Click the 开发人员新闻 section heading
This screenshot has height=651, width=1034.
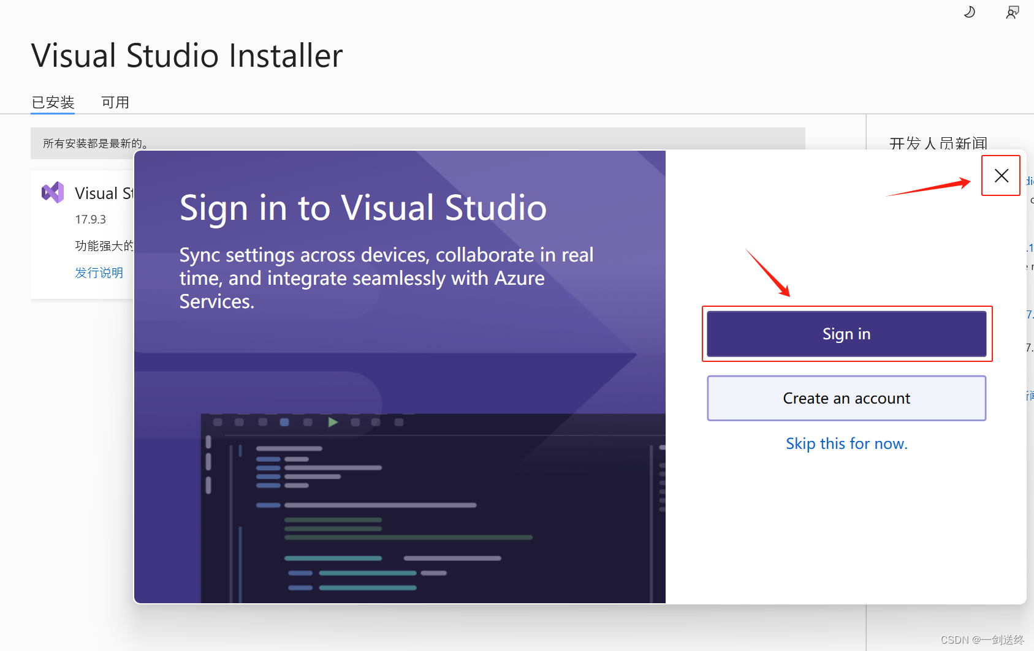[937, 143]
